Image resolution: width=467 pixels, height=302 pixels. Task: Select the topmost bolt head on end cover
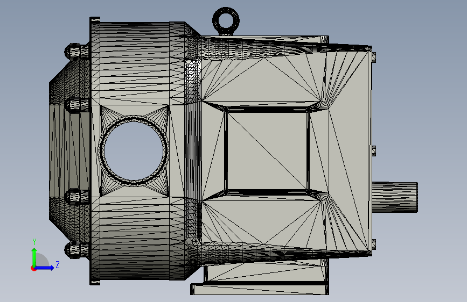pyautogui.click(x=76, y=52)
